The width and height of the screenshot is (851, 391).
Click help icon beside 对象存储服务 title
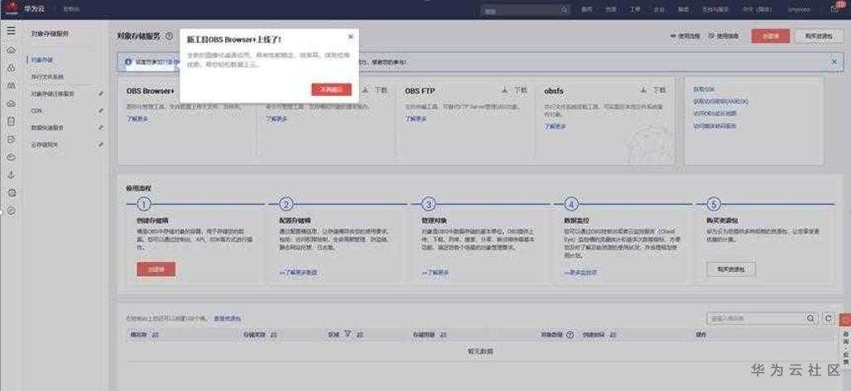[169, 36]
